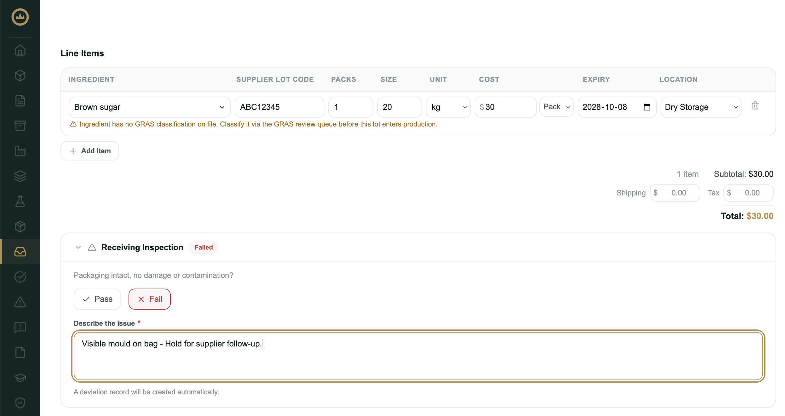Click the packaging intact question text
The width and height of the screenshot is (785, 416).
click(x=153, y=275)
